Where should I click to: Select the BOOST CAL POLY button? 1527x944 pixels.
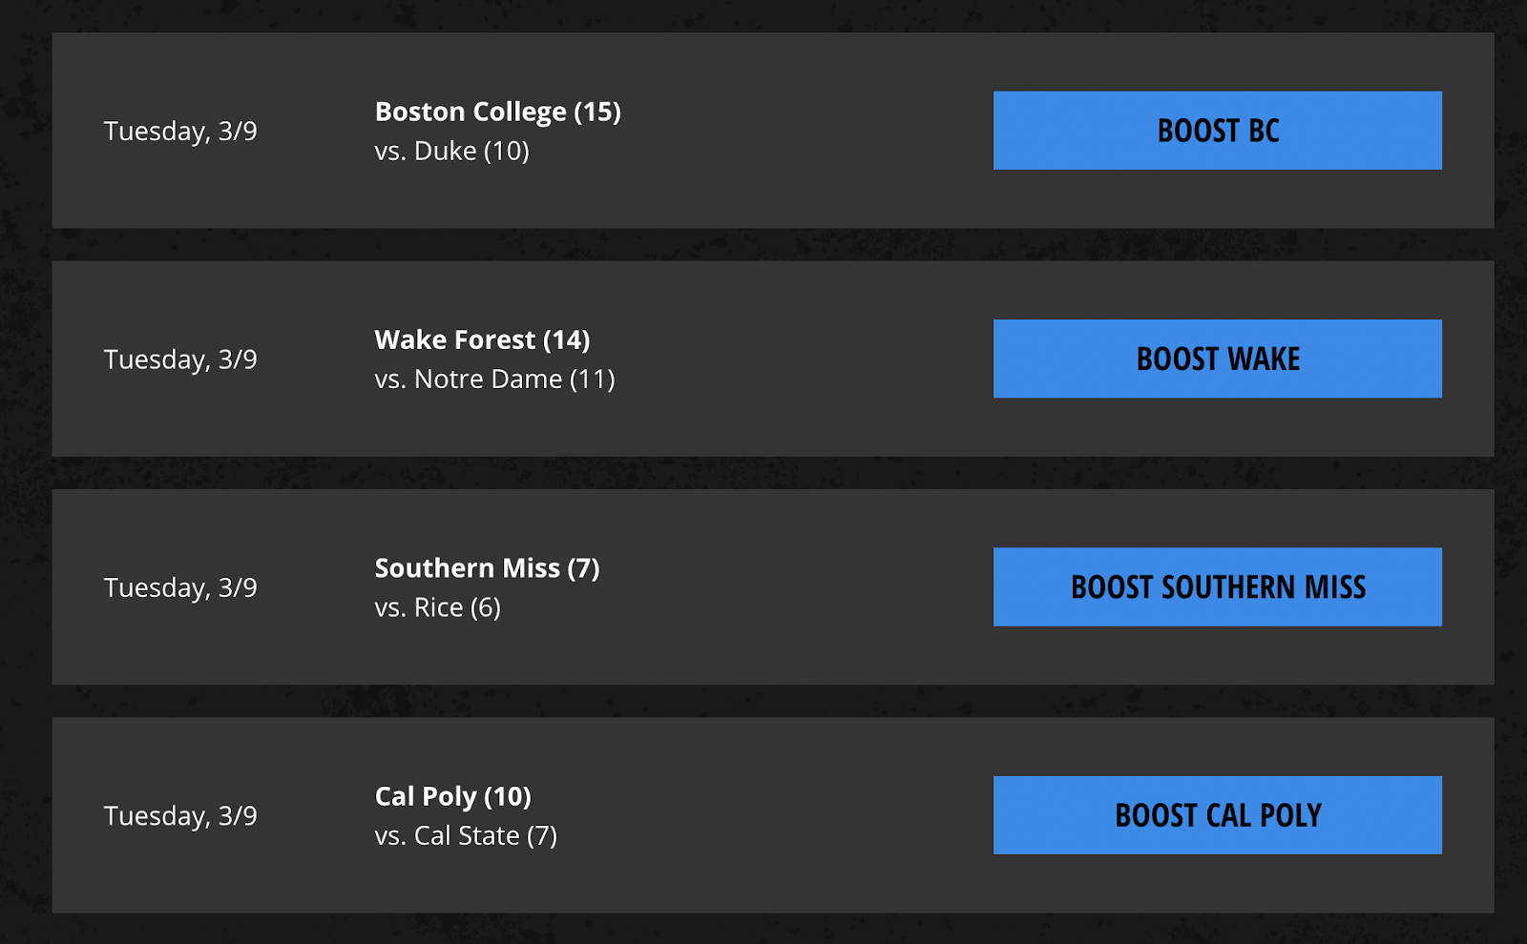coord(1217,815)
